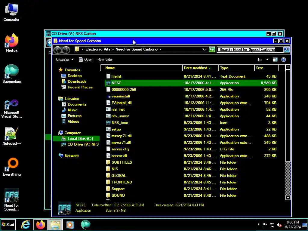The width and height of the screenshot is (308, 231).
Task: Select Documents library
Action: (x=74, y=104)
